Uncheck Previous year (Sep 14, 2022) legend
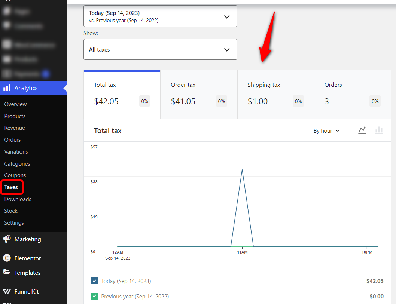 [94, 296]
